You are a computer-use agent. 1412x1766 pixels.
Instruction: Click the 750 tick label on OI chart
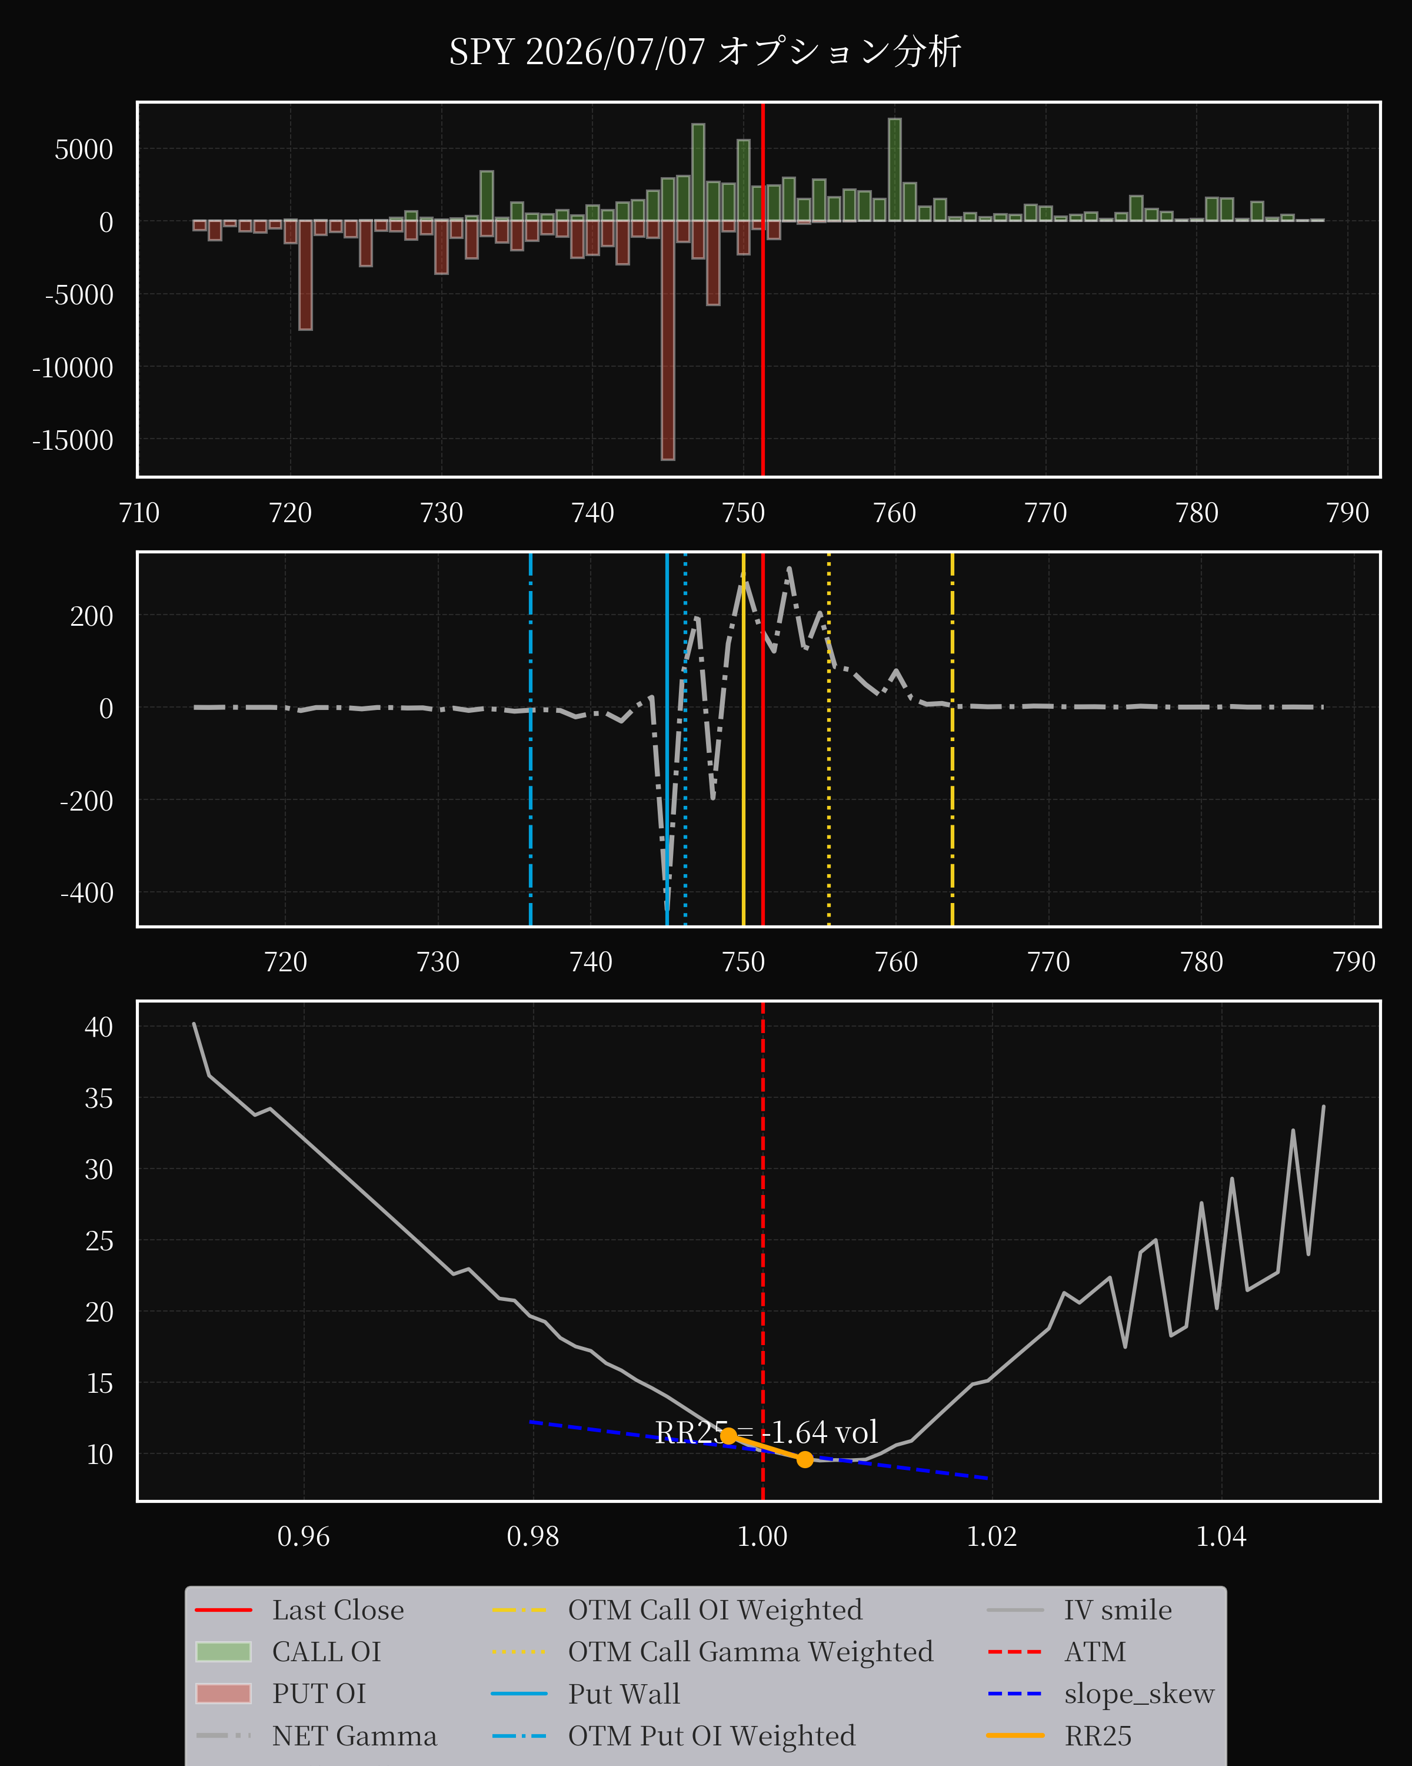743,513
